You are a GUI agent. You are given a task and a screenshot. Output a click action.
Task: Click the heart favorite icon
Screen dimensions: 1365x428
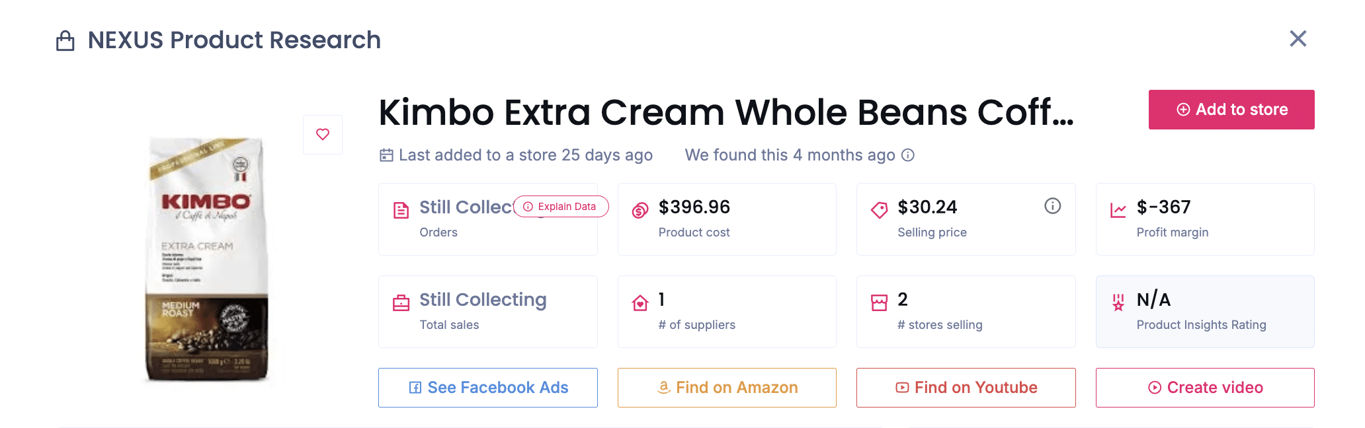tap(323, 135)
